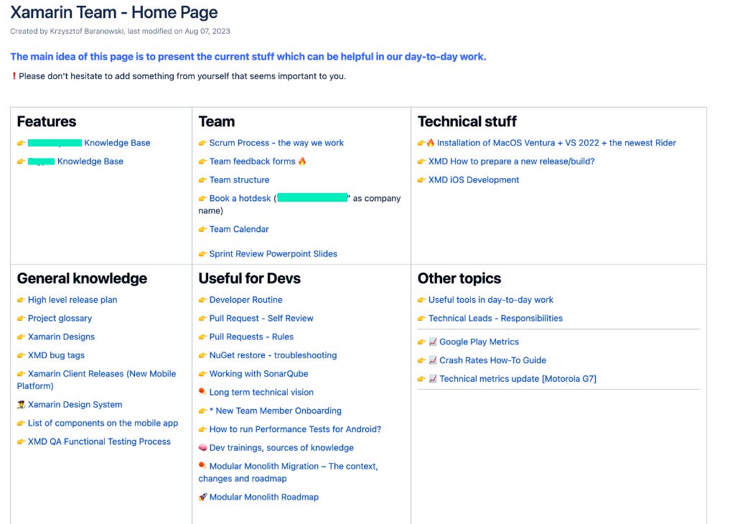Click the rocket emoji before Modular Monolith Roadmap

[x=202, y=497]
